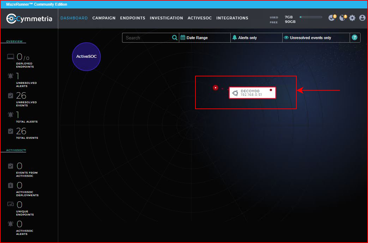Open the Investigation tab
The height and width of the screenshot is (243, 368).
167,18
